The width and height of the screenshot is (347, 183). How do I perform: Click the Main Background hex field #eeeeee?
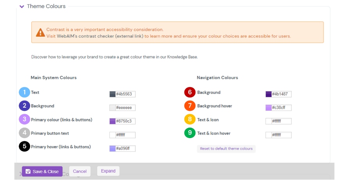point(125,108)
